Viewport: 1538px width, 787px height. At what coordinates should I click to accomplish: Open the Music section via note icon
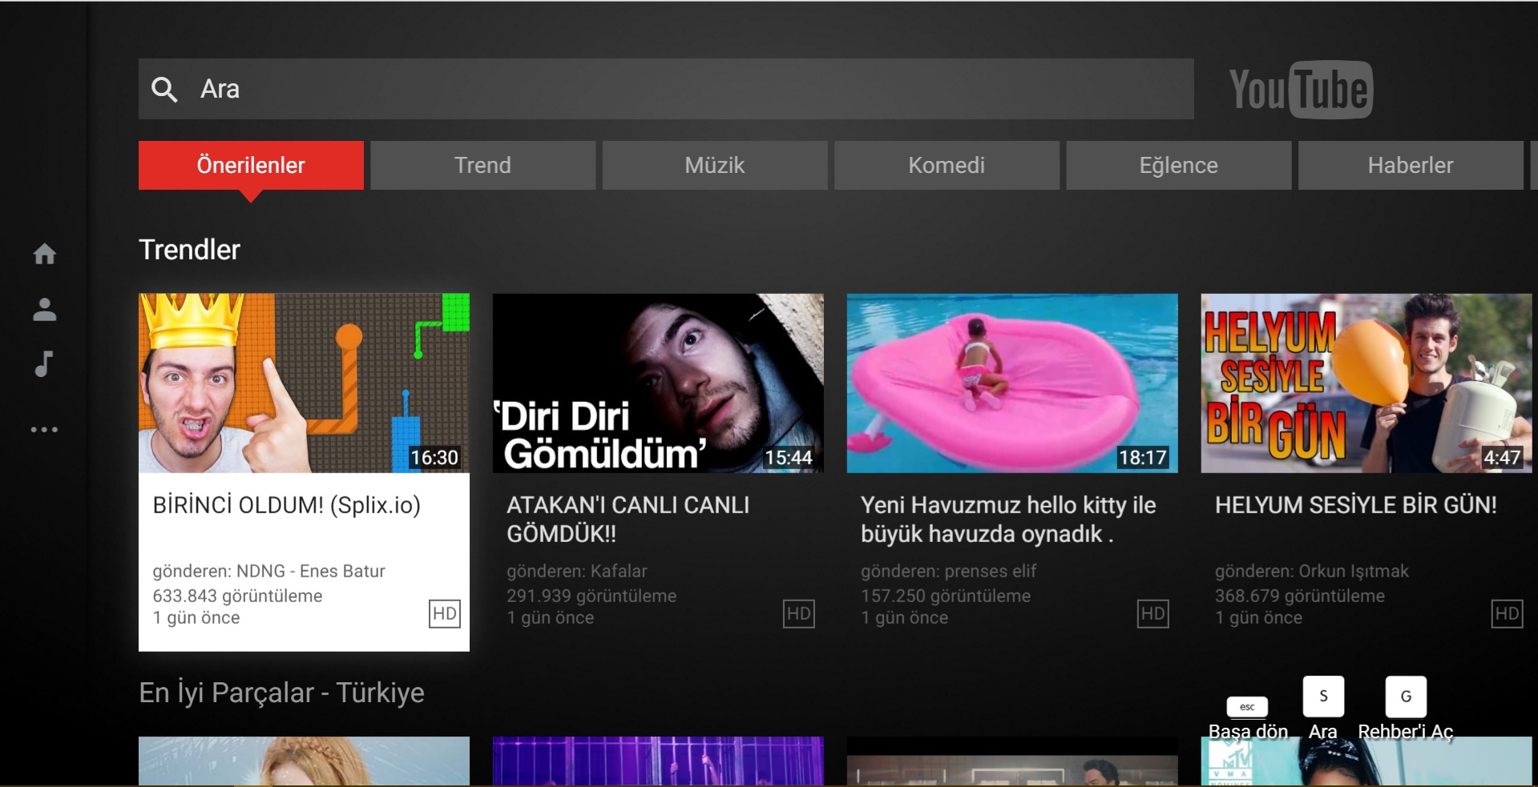click(x=46, y=366)
